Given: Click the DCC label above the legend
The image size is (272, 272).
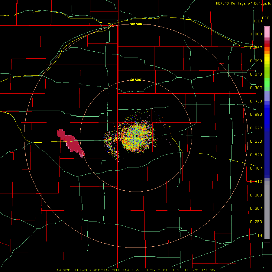Looking at the screenshot, I should [x=265, y=18].
